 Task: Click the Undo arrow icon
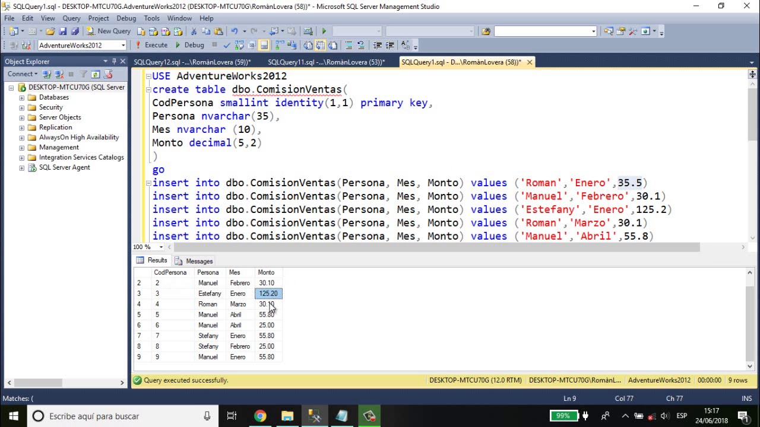(x=234, y=31)
